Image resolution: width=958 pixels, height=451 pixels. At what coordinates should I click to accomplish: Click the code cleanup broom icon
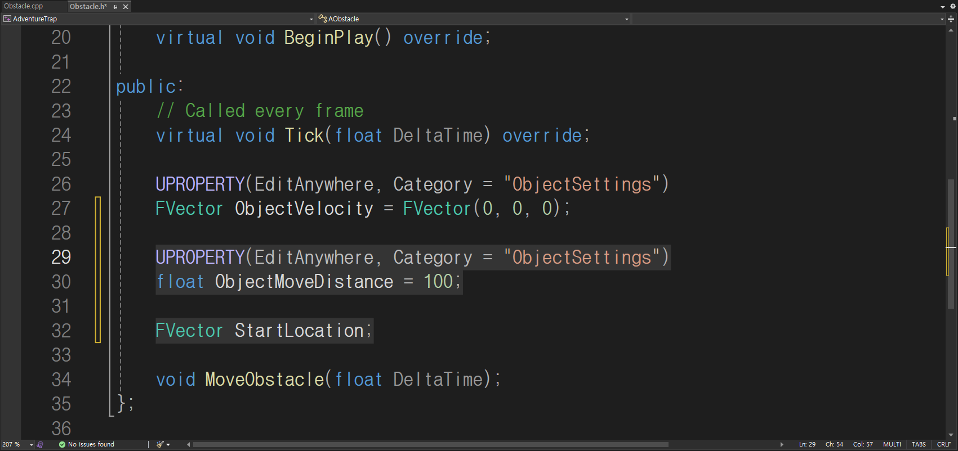coord(160,444)
